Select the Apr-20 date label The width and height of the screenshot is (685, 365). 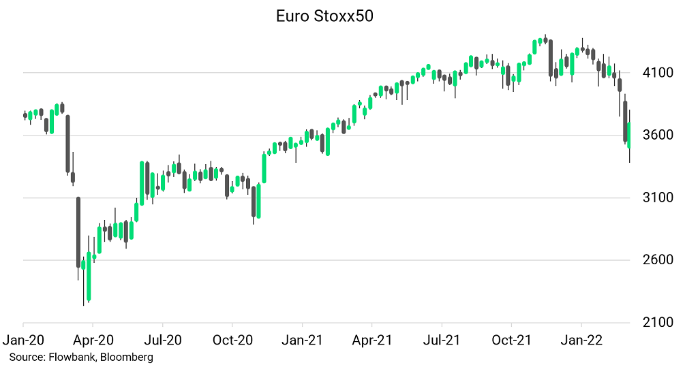pos(93,338)
